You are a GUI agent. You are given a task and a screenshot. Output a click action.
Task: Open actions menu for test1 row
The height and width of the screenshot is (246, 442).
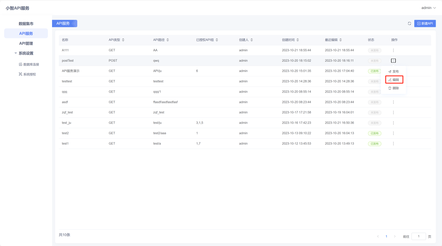tap(393, 144)
